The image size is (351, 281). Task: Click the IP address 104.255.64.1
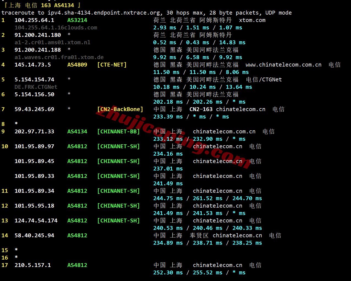[34, 20]
